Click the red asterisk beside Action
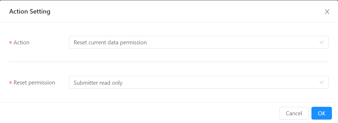 click(x=11, y=43)
